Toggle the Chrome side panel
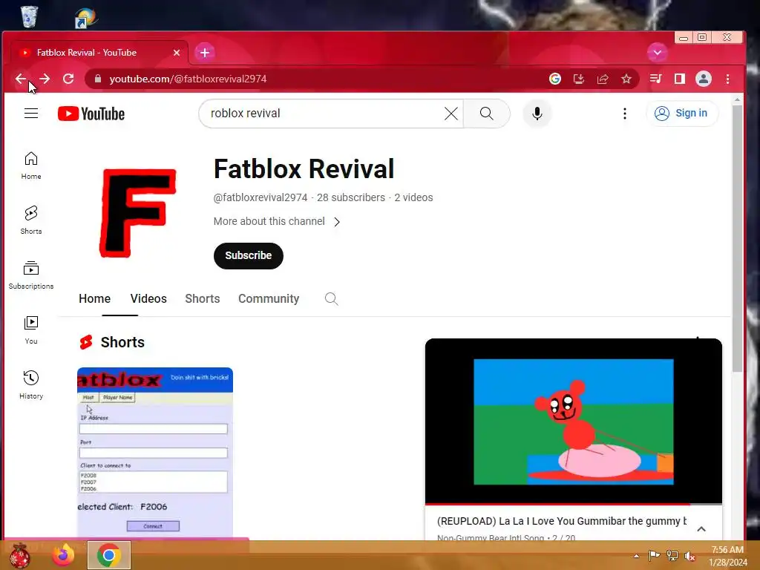The width and height of the screenshot is (760, 570). coord(680,79)
